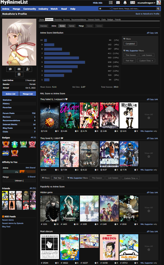Click the RSS Feeds orange icon
This screenshot has width=164, height=265.
click(3, 217)
